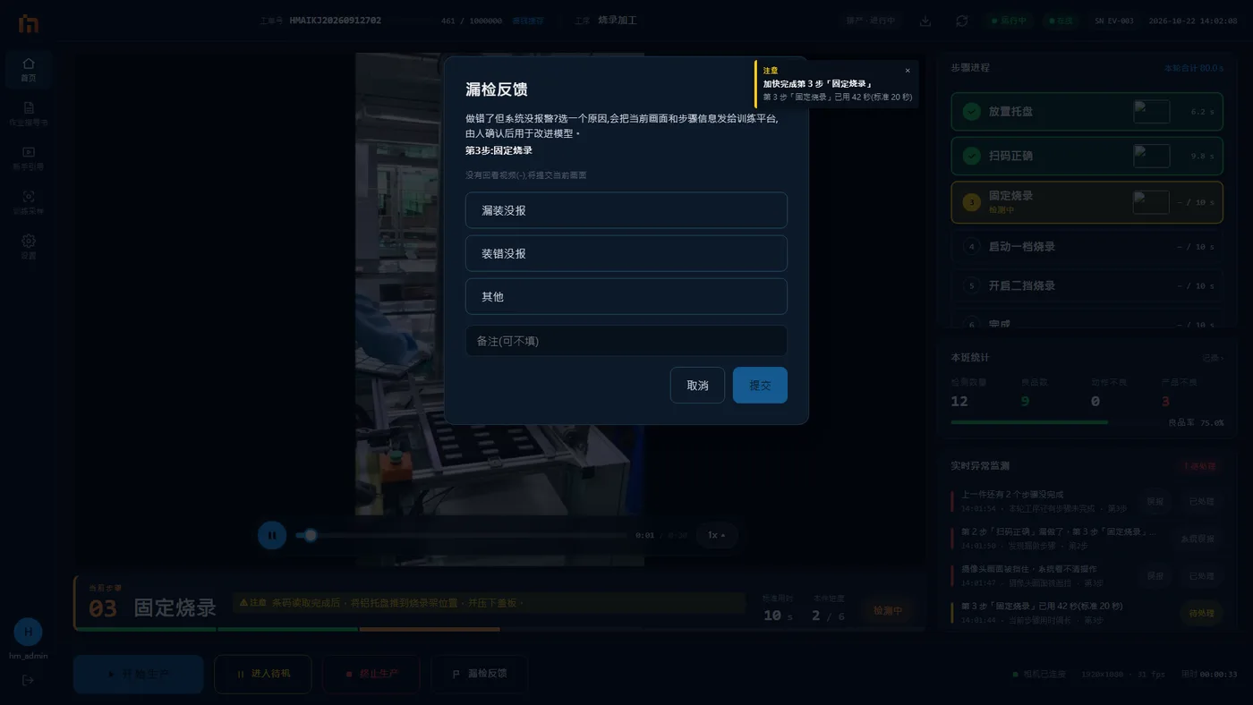Open 作业指导书 document sidebar icon
Screen dimensions: 1253x705
pyautogui.click(x=29, y=114)
